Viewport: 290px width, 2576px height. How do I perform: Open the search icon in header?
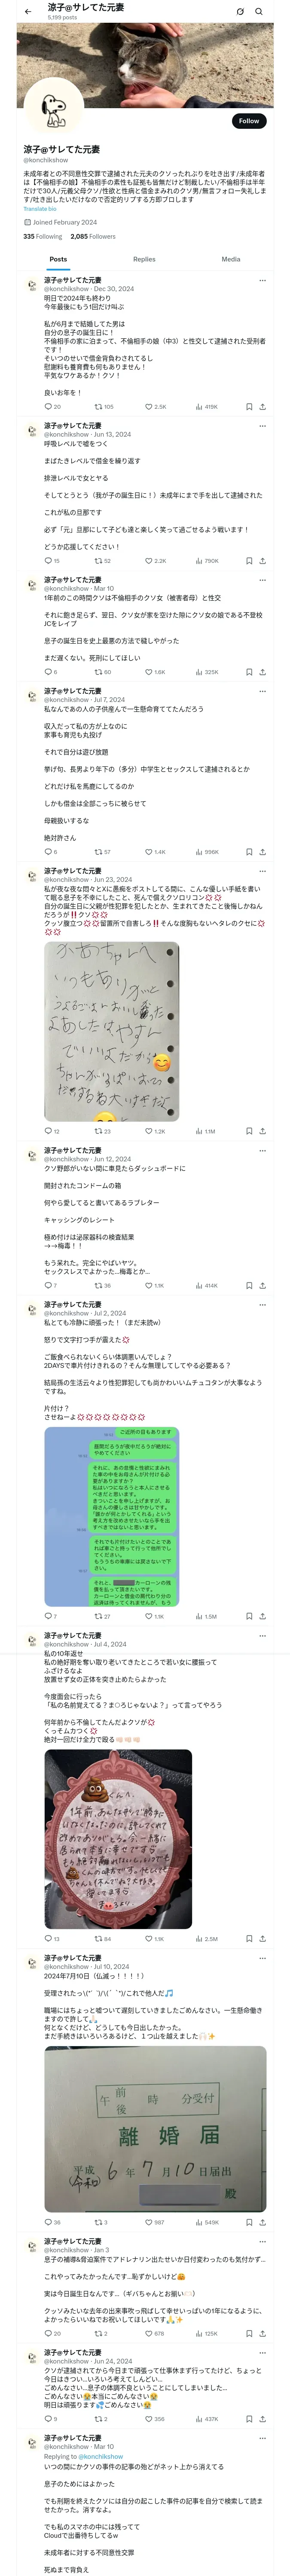coord(259,12)
